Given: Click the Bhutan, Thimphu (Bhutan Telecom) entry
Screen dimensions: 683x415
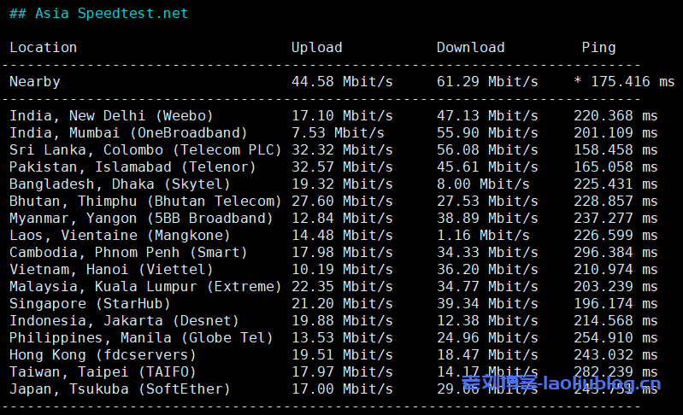Looking at the screenshot, I should 145,202.
